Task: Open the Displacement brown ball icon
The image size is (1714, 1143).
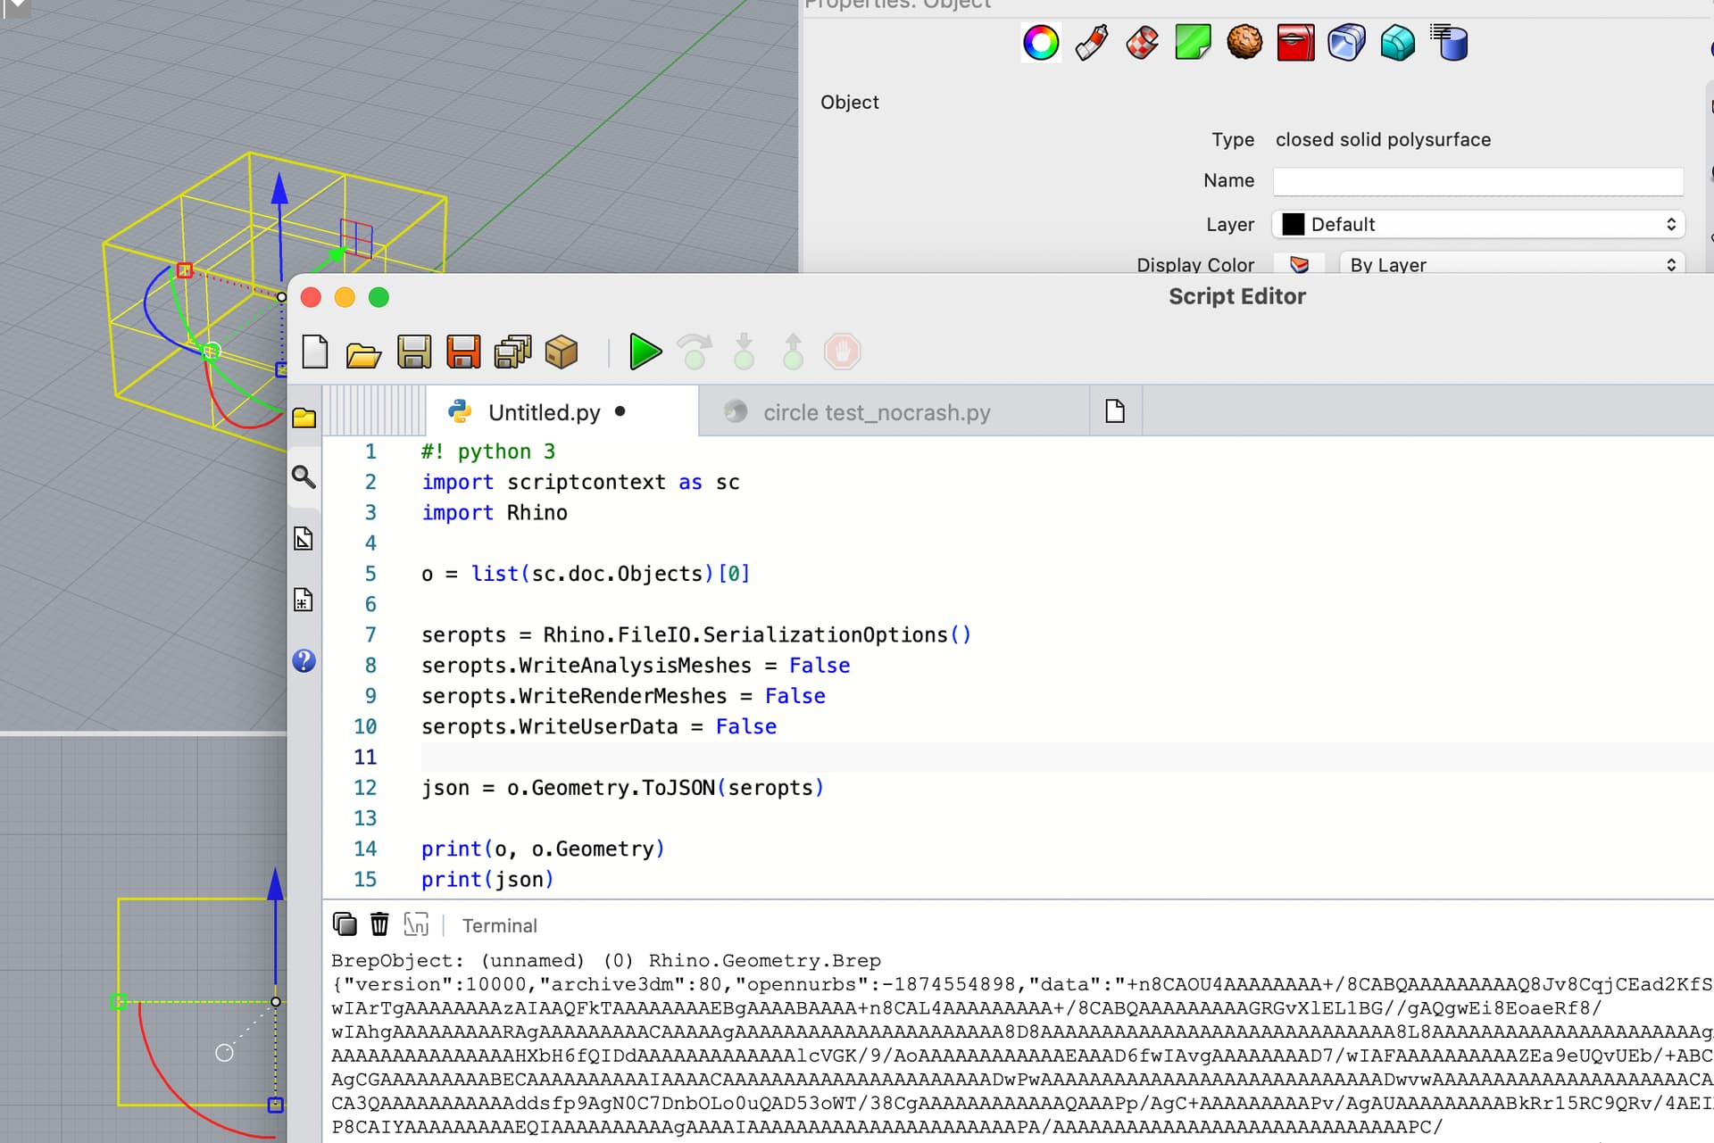Action: 1244,42
